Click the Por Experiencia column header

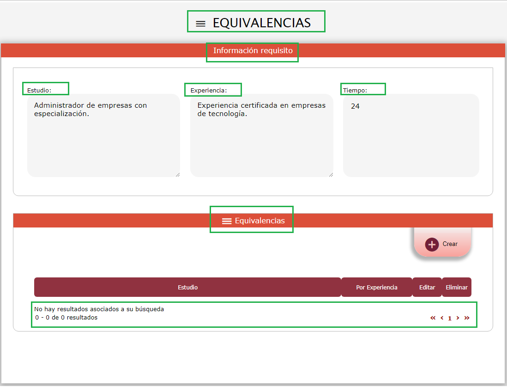(x=377, y=287)
